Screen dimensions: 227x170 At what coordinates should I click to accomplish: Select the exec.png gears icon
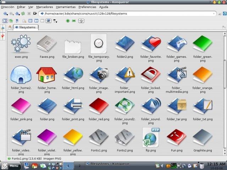[x=21, y=44]
